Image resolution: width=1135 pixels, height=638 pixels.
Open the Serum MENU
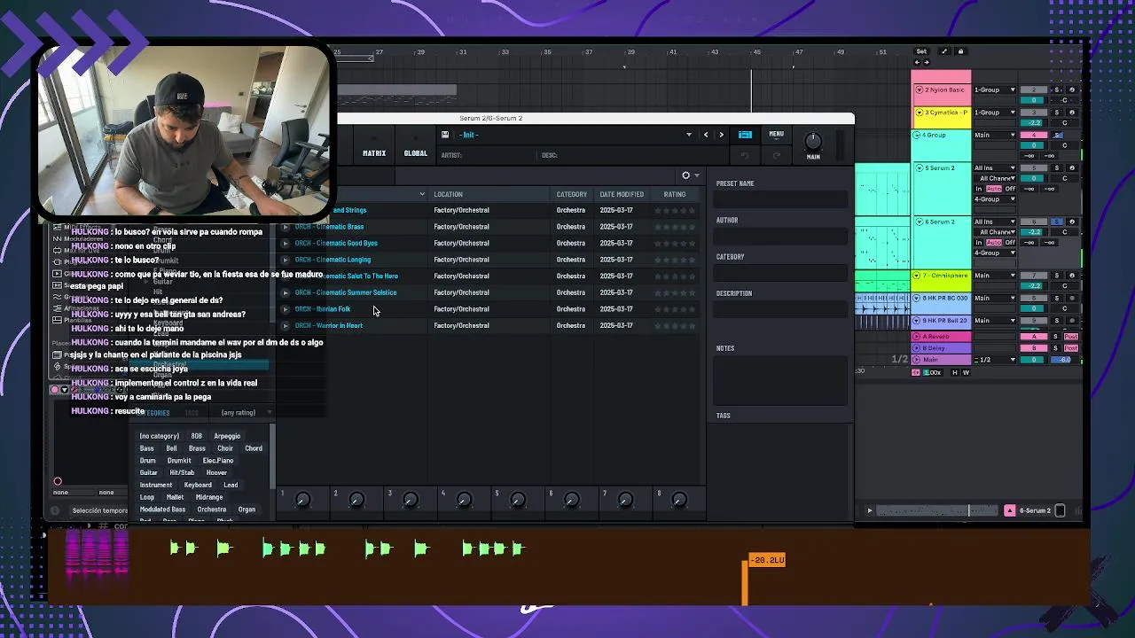click(776, 134)
